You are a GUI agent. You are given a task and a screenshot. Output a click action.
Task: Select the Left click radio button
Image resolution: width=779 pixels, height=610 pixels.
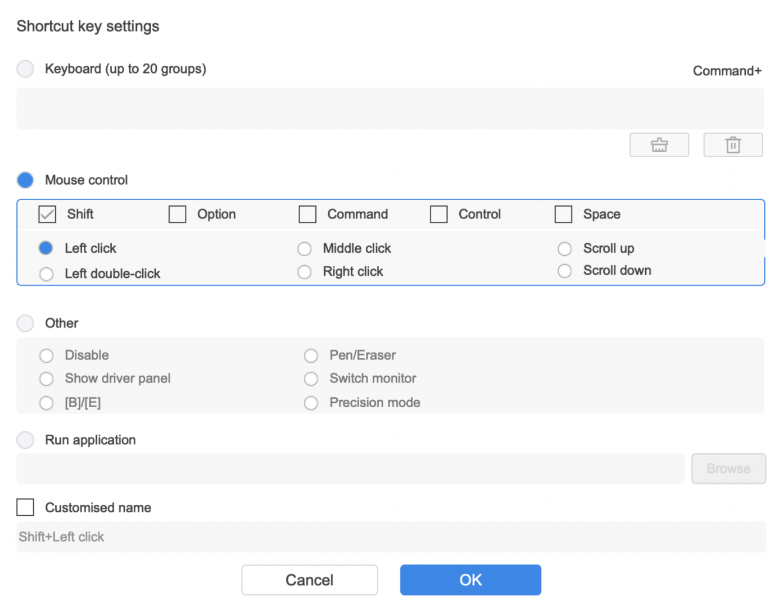pyautogui.click(x=46, y=248)
